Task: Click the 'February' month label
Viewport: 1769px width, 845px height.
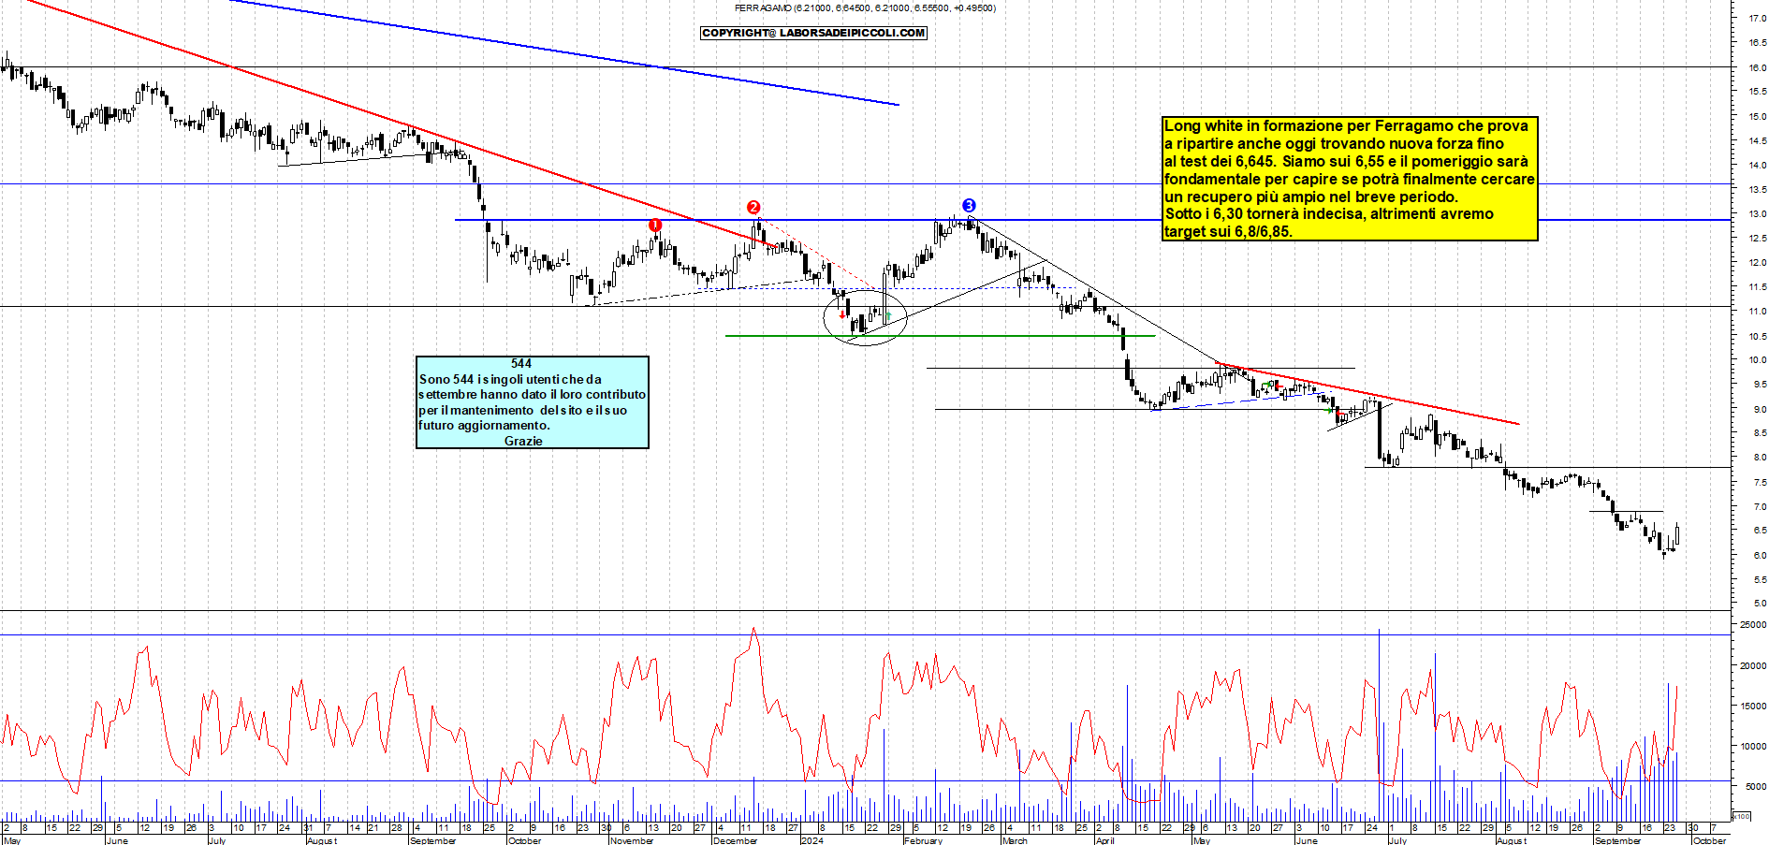Action: pos(923,840)
